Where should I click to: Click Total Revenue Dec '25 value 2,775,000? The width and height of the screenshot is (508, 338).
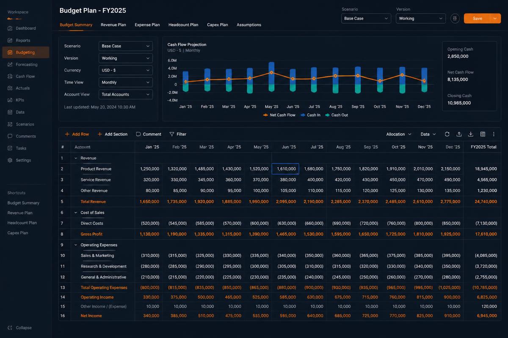point(450,202)
